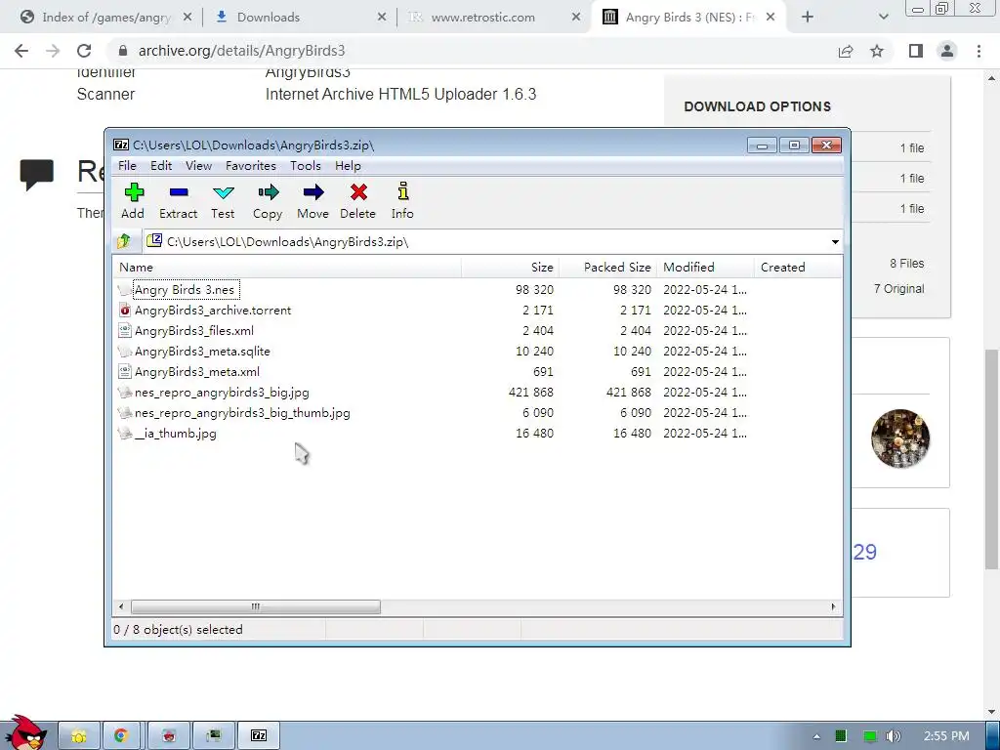Click the archive.org URL in address bar
Screen dimensions: 1000x750
tap(242, 51)
